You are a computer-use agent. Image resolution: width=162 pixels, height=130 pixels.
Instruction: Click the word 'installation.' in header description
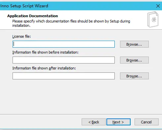(21, 25)
